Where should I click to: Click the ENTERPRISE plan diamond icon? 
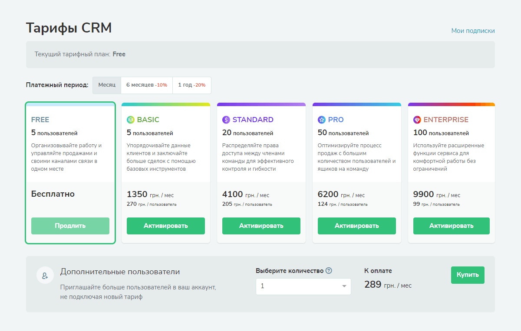point(417,120)
